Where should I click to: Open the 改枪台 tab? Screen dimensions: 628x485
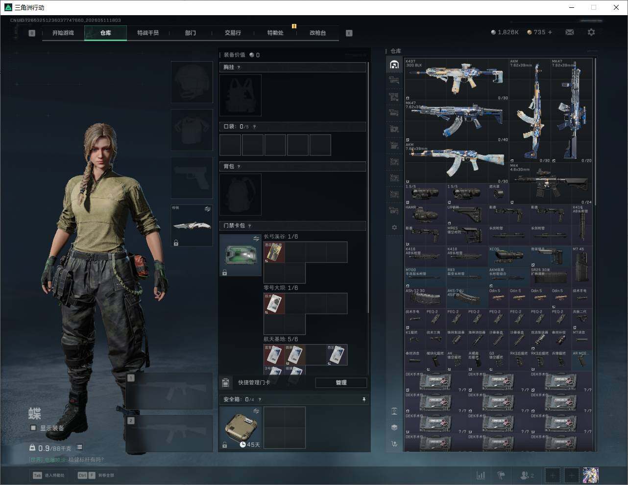point(317,33)
